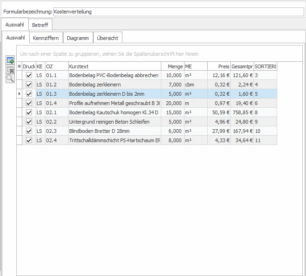Image resolution: width=306 pixels, height=276 pixels.
Task: Uncheck Druck checkbox for row 02.1
Action: [29, 112]
